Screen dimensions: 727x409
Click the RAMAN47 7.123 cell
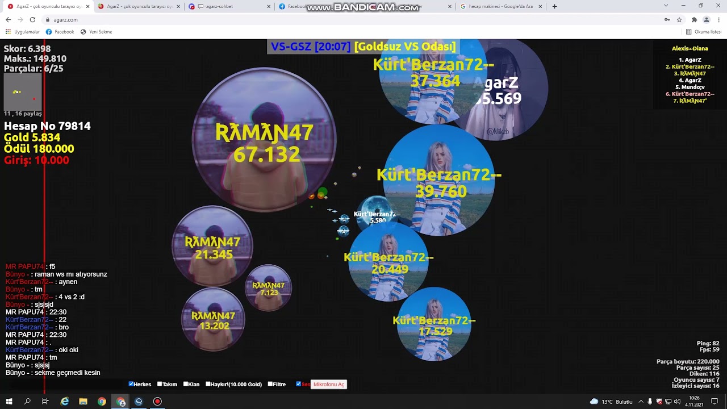(268, 288)
